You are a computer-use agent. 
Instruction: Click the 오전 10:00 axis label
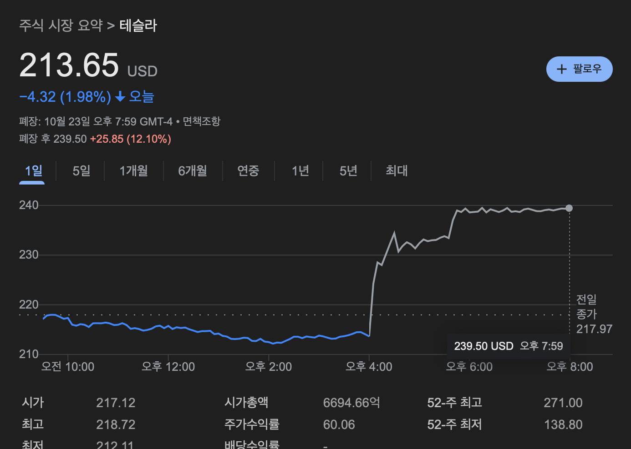tap(68, 367)
